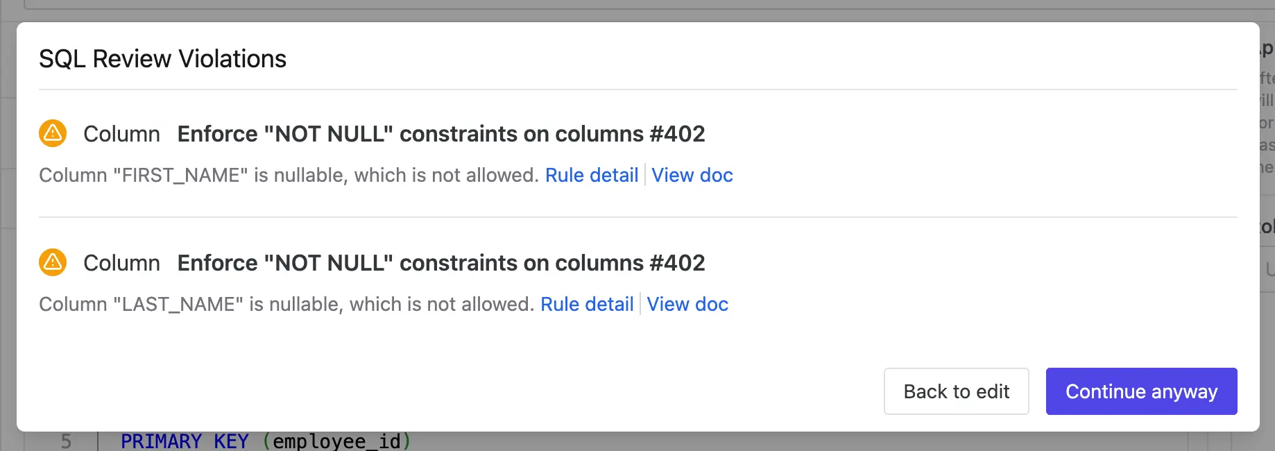Viewport: 1275px width, 451px height.
Task: Click first Enforce NOT NULL #402 heading
Action: coord(441,134)
